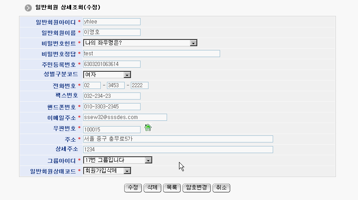Screen dimensions: 358x200
Task: Click the 일반회원아이디 input field
Action: click(111, 22)
